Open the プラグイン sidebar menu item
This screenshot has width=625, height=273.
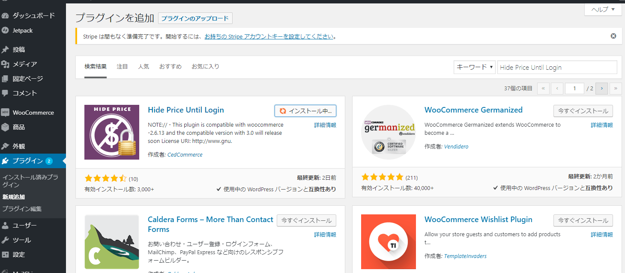point(33,161)
